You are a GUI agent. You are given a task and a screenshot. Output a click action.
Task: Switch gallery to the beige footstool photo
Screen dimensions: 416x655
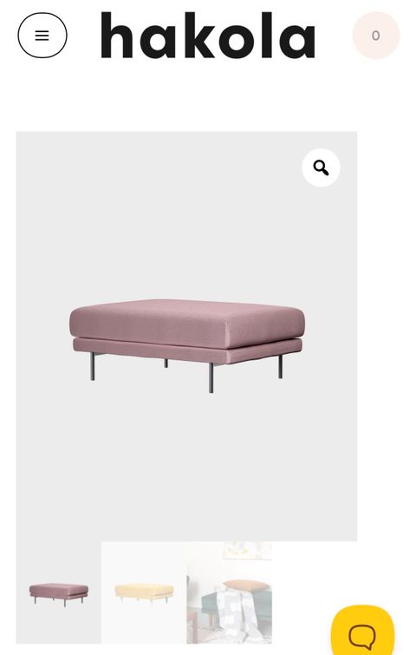coord(144,593)
